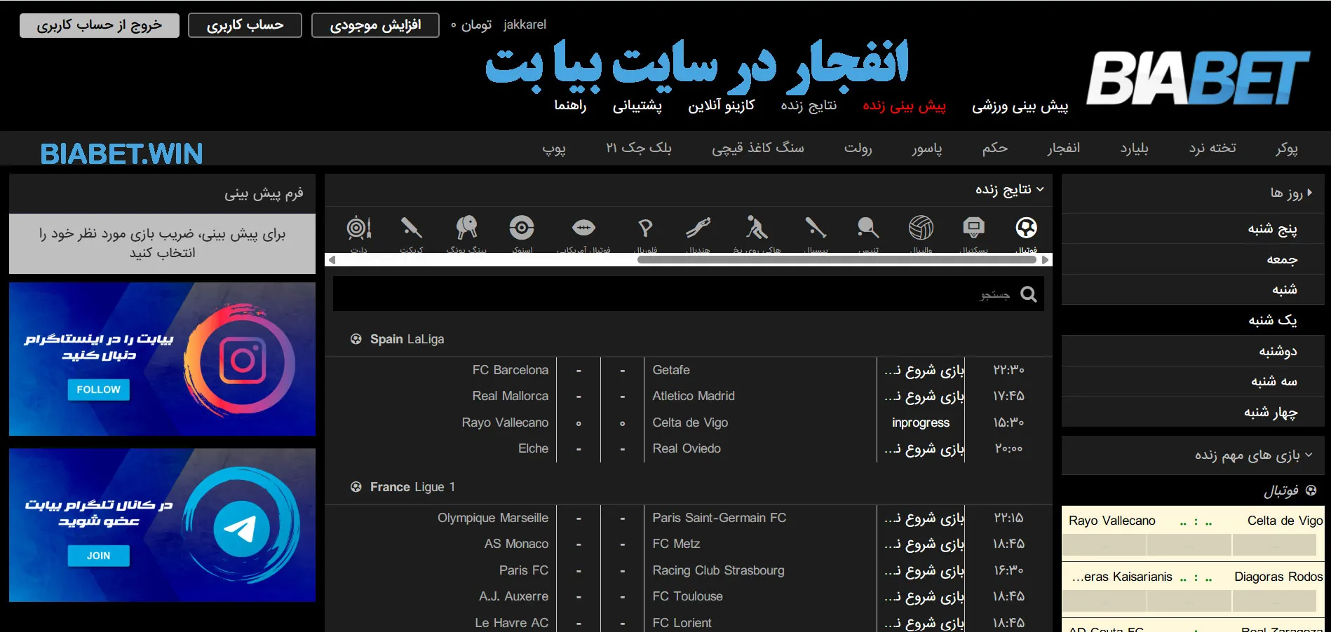Click the sports list horizontal scrollbar
The width and height of the screenshot is (1331, 632).
pyautogui.click(x=835, y=259)
